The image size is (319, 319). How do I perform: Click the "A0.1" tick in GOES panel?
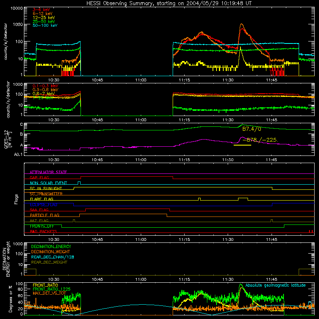(x=18, y=154)
